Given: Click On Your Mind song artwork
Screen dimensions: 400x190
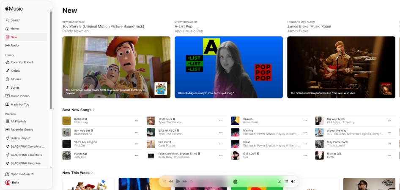Looking at the screenshot, I should [x=319, y=121].
